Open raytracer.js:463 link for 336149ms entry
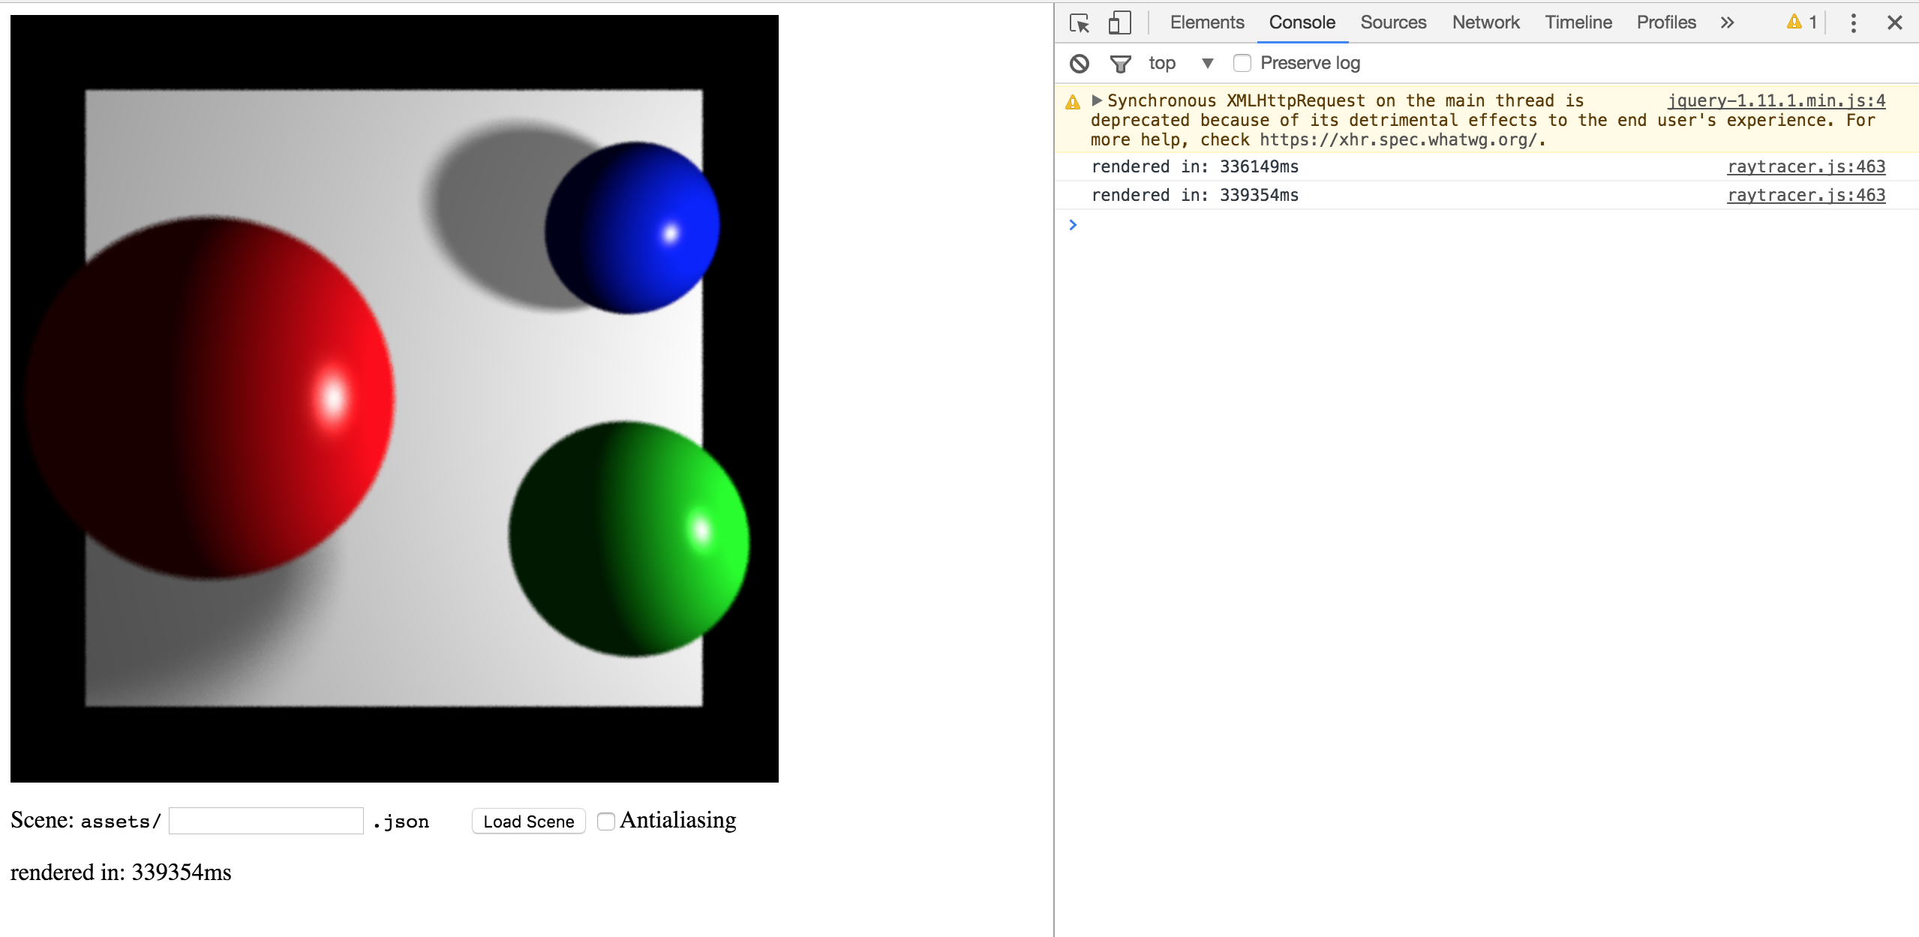 (x=1806, y=166)
